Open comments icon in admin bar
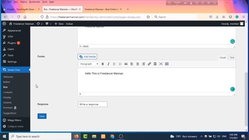 [x=48, y=24]
